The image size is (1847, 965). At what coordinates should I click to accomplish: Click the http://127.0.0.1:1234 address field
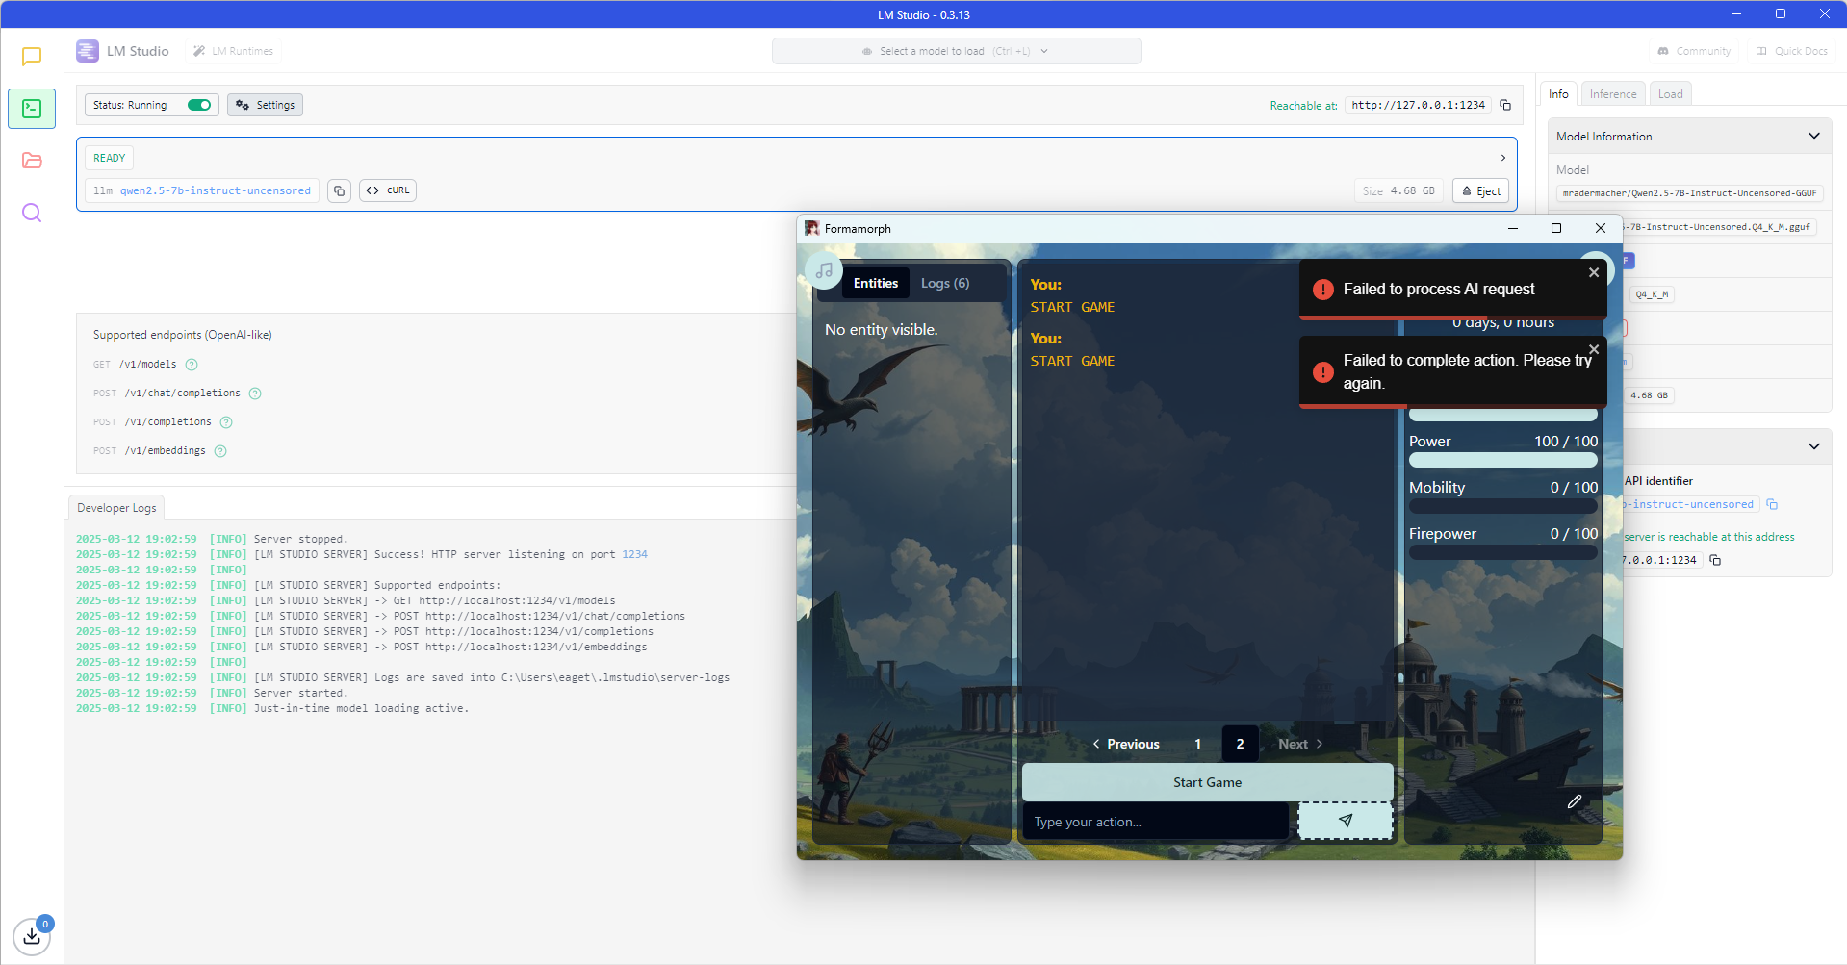(1418, 105)
